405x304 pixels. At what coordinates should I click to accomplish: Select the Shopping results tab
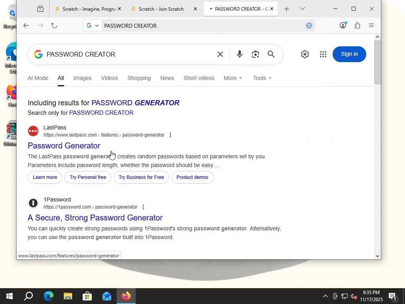pyautogui.click(x=139, y=78)
